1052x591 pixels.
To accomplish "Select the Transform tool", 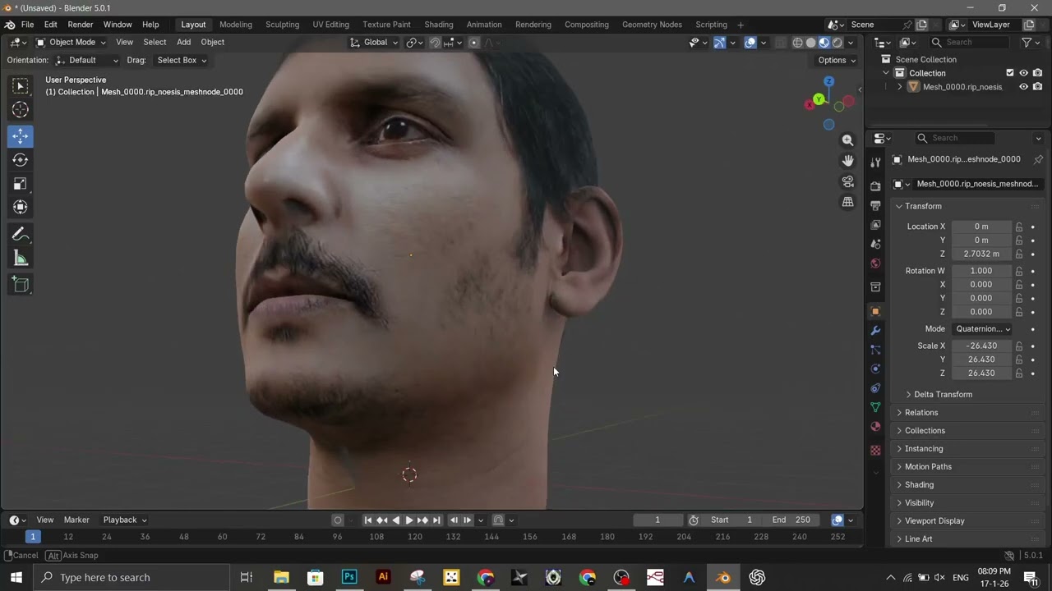I will [21, 208].
